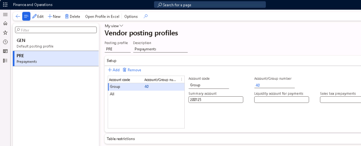Viewport: 361px width, 146px height.
Task: Click the back arrow button
Action: [x=18, y=16]
